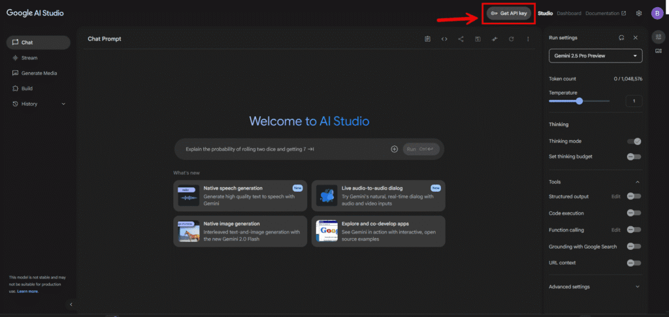Click the Native image generation title
The image size is (669, 317).
(x=232, y=224)
